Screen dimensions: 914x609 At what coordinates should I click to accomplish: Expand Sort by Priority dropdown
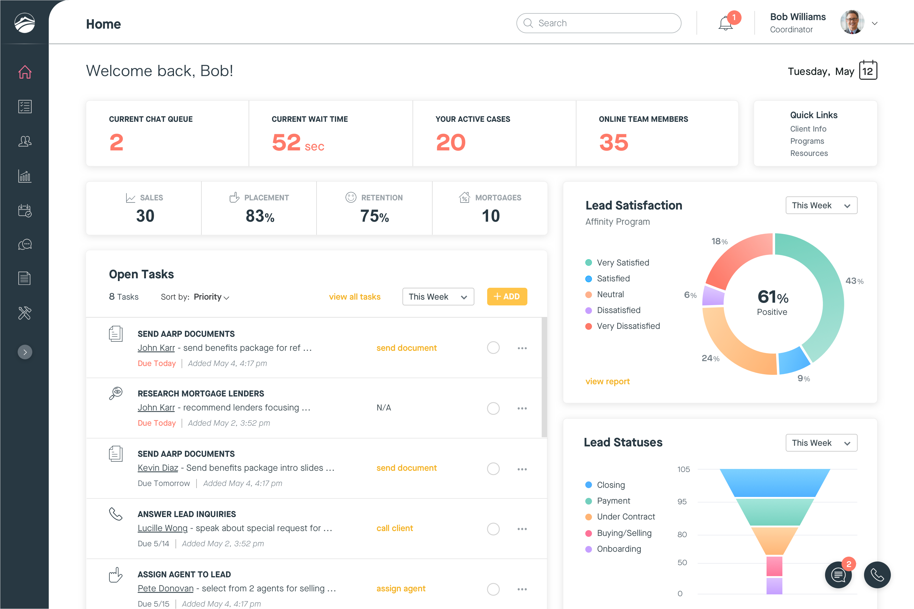click(211, 297)
